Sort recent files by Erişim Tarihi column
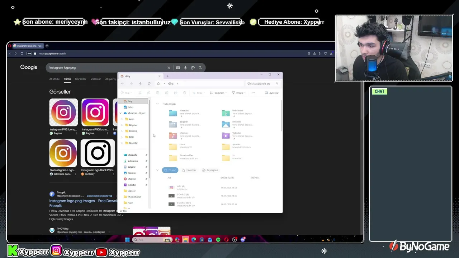The width and height of the screenshot is (459, 258). coord(227,178)
